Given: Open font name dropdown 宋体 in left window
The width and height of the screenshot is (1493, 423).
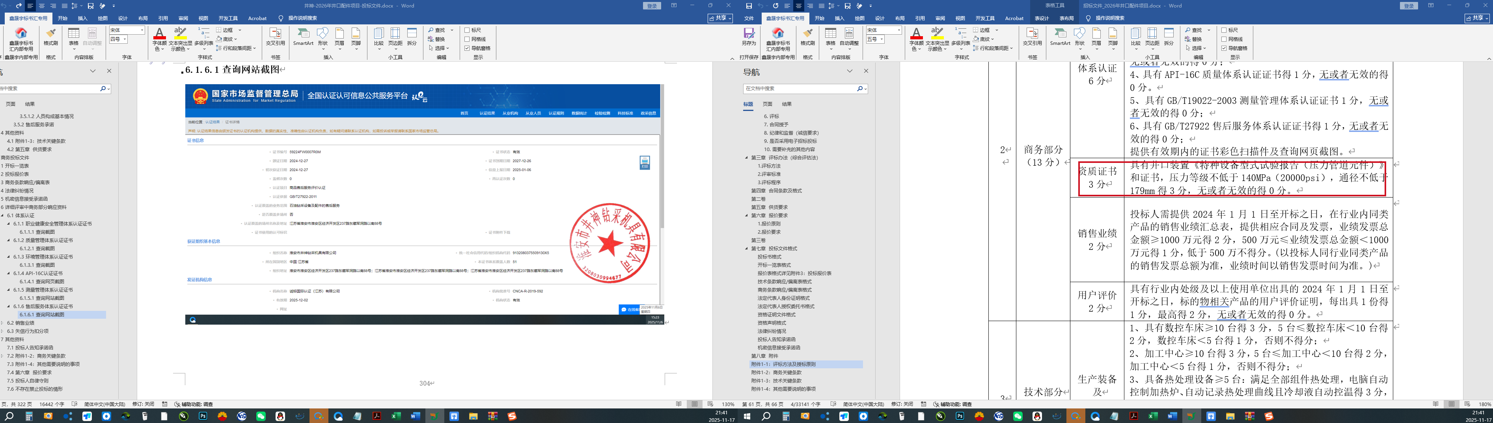Looking at the screenshot, I should pyautogui.click(x=142, y=30).
